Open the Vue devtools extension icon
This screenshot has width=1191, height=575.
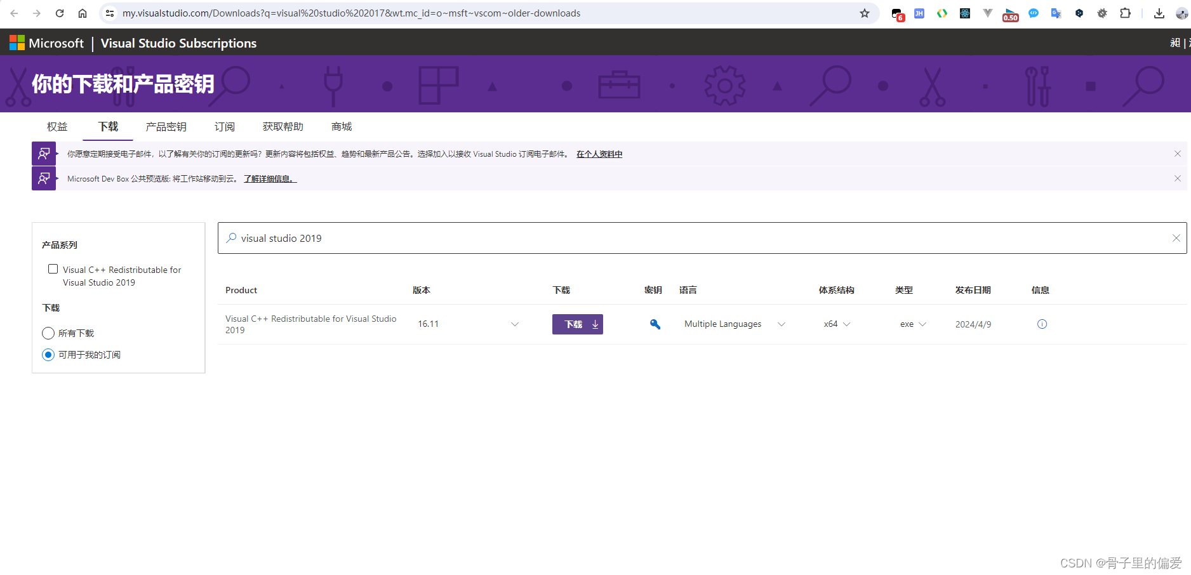pos(988,13)
